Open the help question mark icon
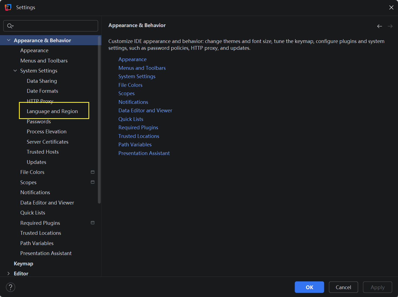The image size is (398, 297). click(11, 287)
